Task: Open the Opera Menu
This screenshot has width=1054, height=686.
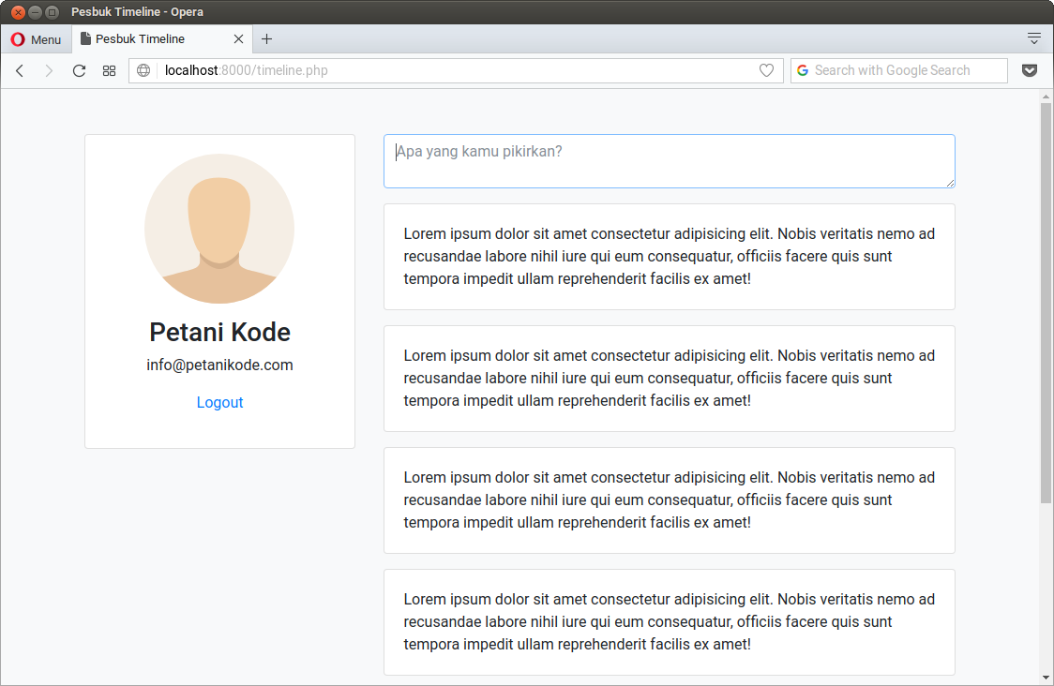Action: coord(37,39)
